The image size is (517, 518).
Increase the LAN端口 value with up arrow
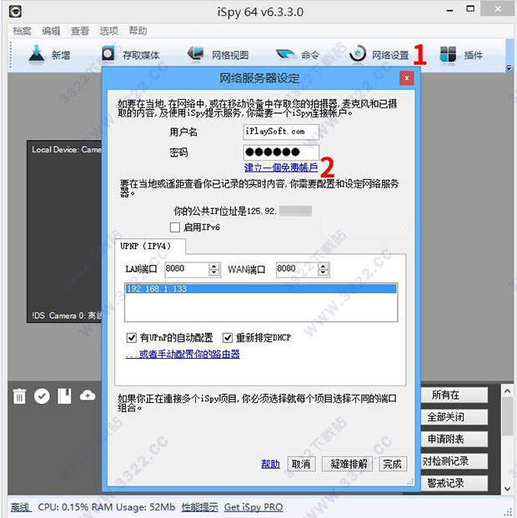[x=214, y=266]
